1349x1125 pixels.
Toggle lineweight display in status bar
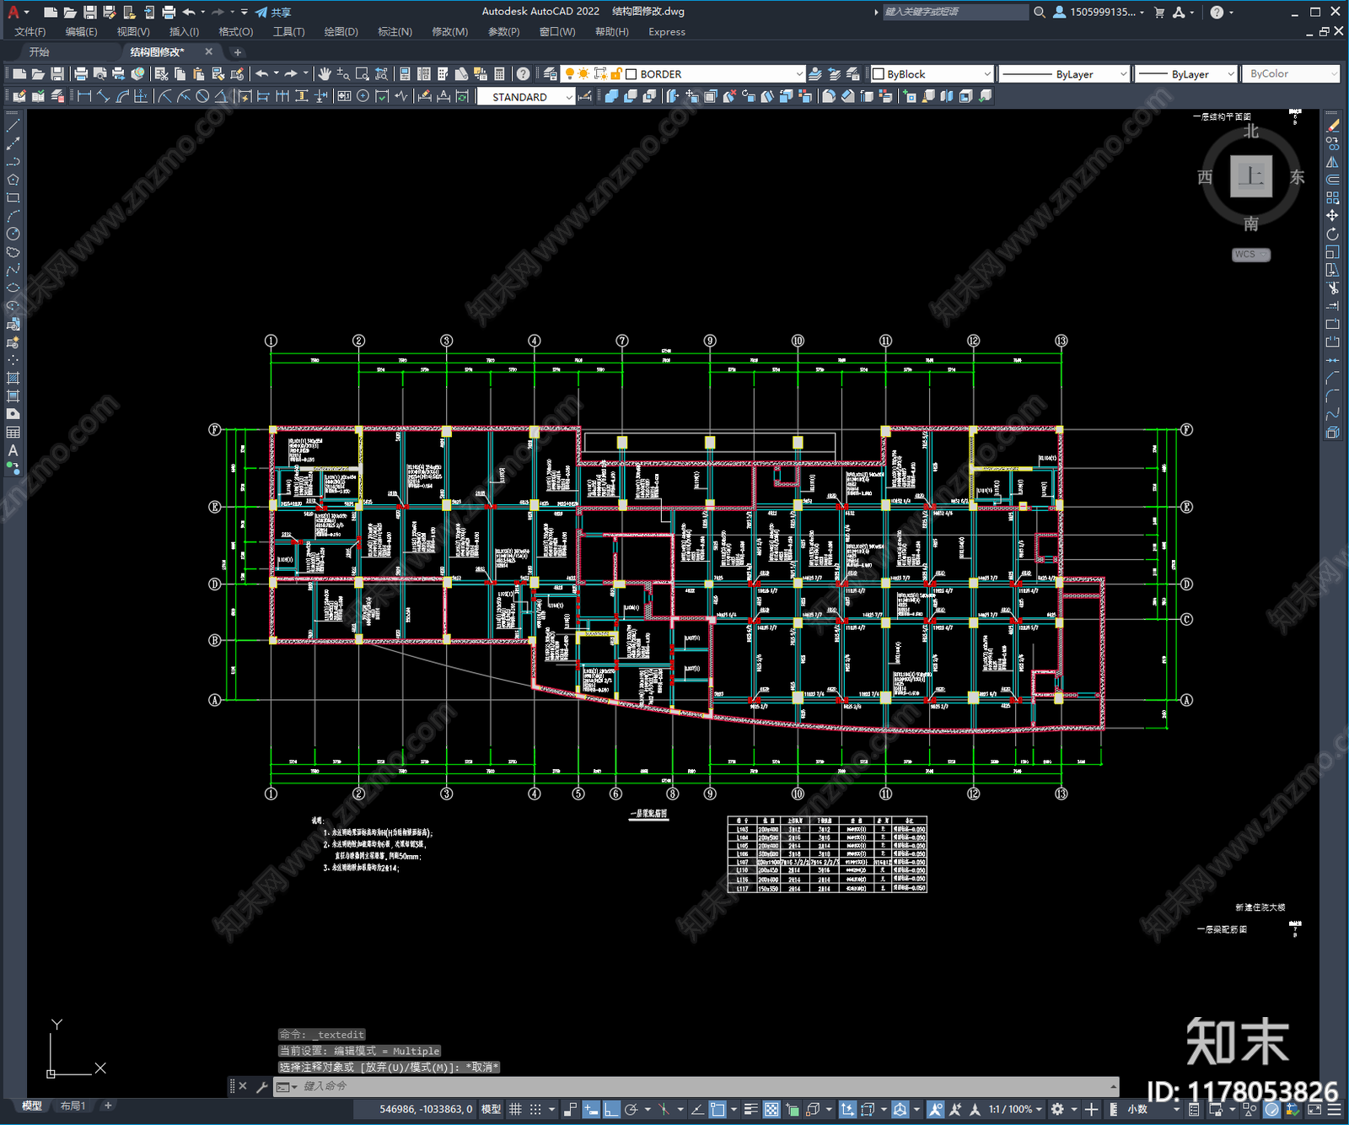tap(751, 1109)
